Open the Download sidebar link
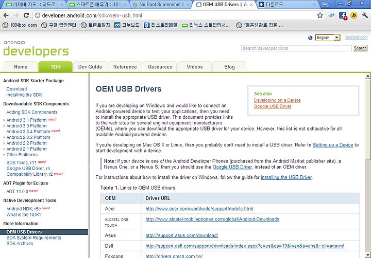 tap(16, 89)
